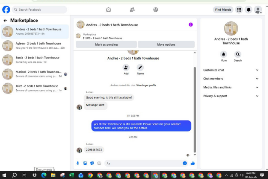
Task: Open the Notifications bell icon in header
Action: click(x=249, y=10)
